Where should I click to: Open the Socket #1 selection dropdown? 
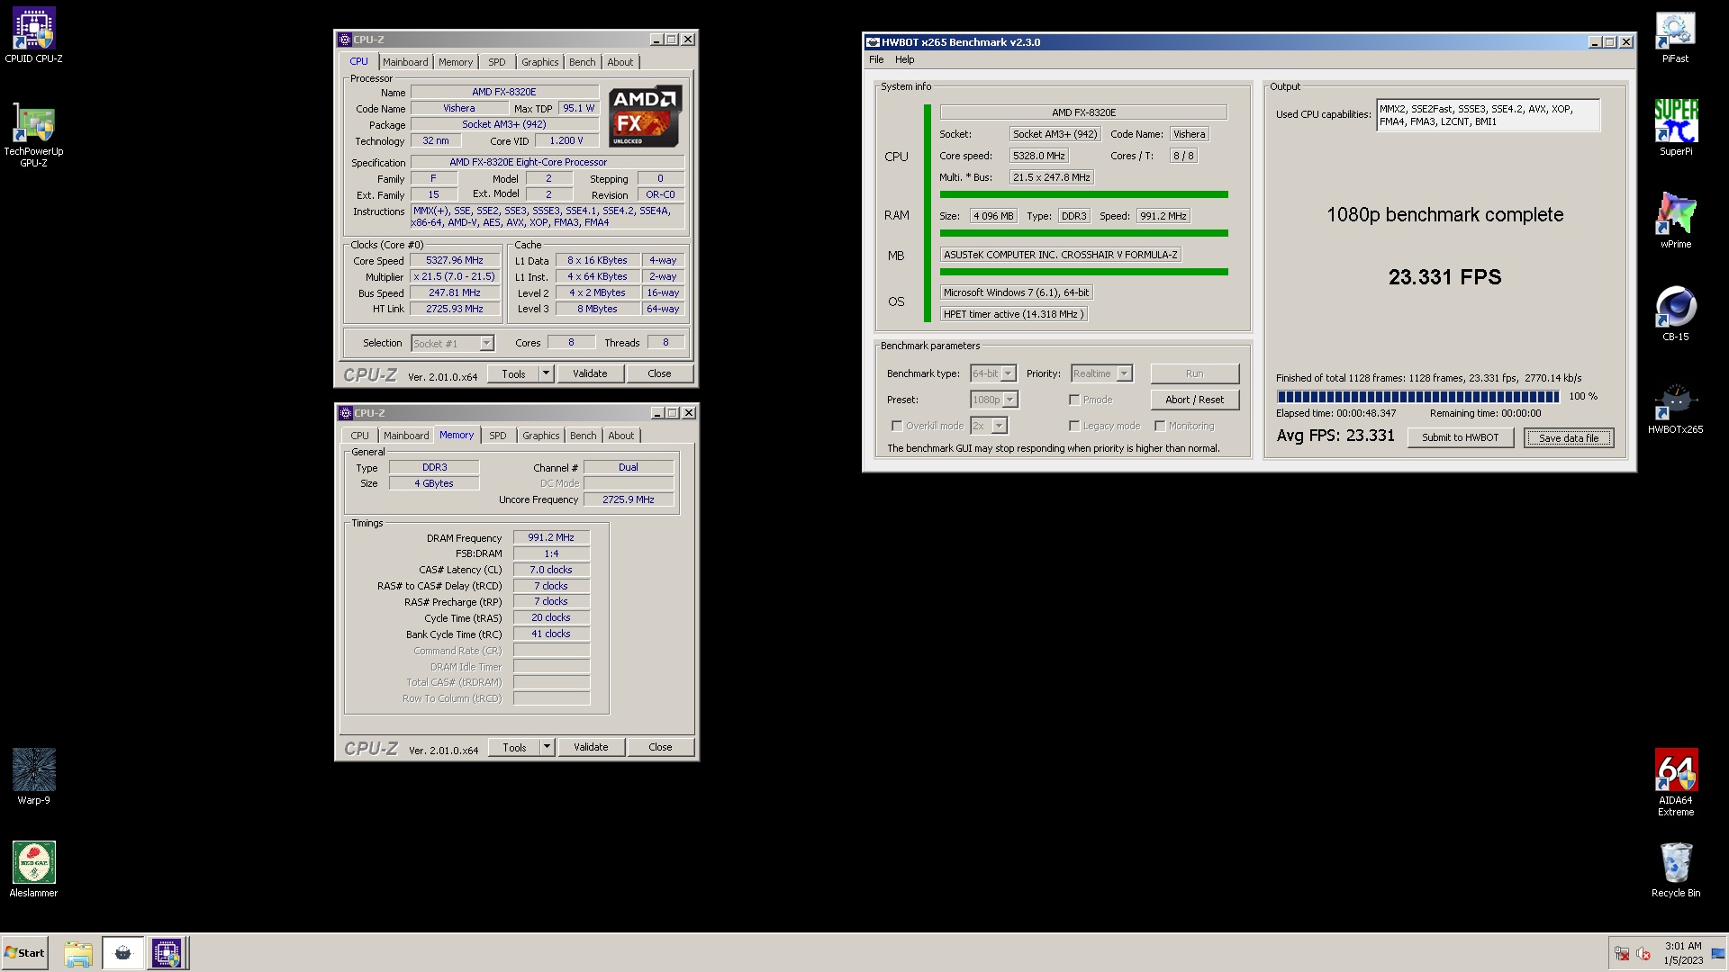[x=452, y=343]
